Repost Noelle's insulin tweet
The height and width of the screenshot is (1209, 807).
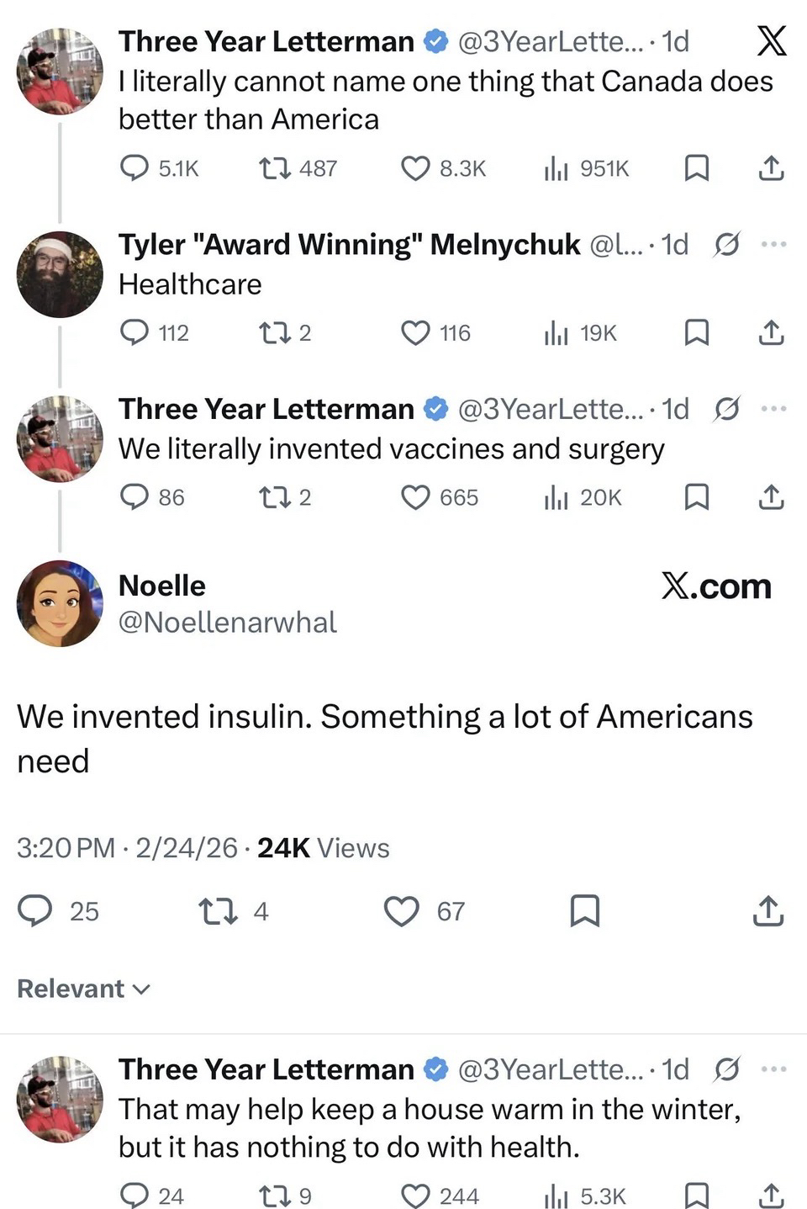(217, 911)
